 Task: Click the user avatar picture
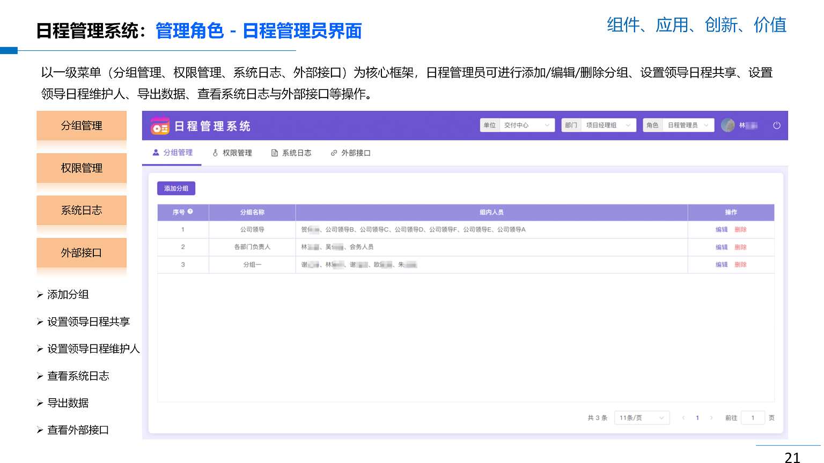tap(728, 125)
